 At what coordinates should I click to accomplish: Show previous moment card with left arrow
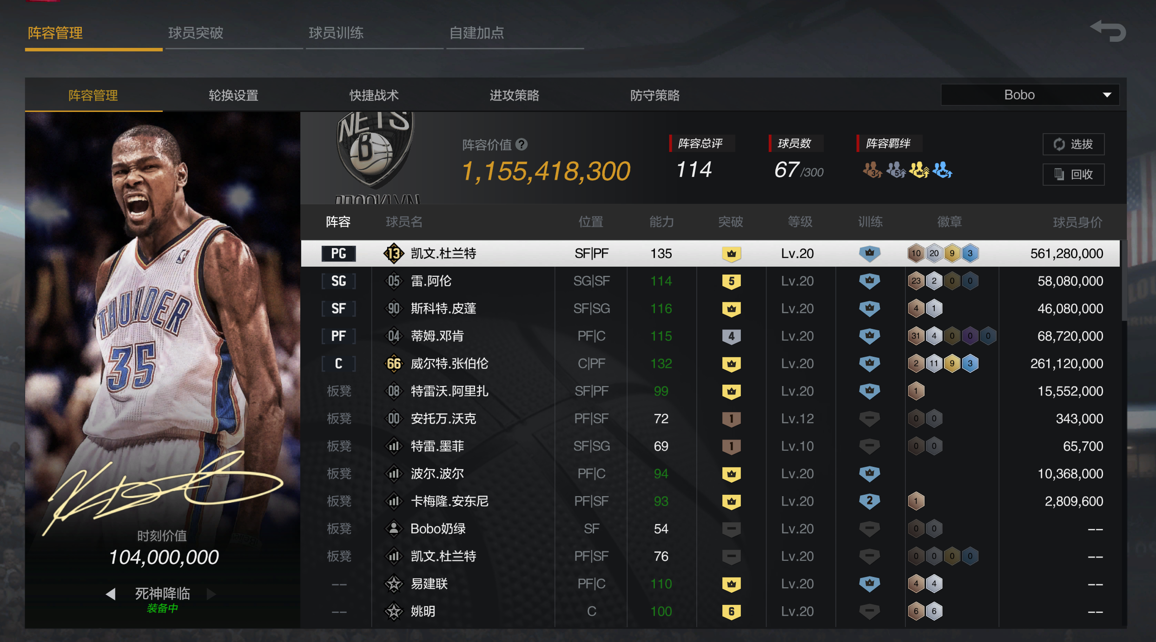tap(110, 594)
